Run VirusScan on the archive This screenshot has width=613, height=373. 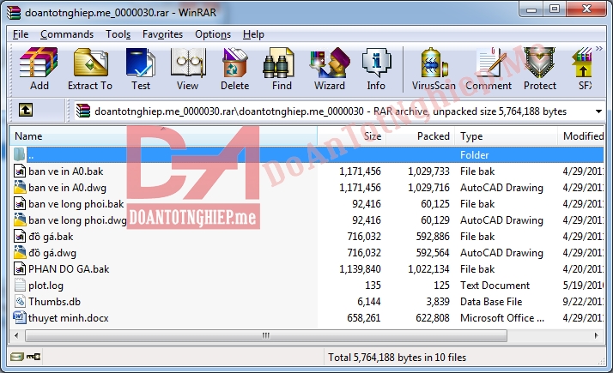tap(434, 69)
